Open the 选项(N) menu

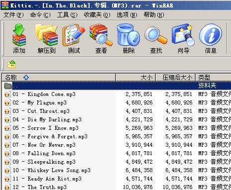pyautogui.click(x=127, y=15)
